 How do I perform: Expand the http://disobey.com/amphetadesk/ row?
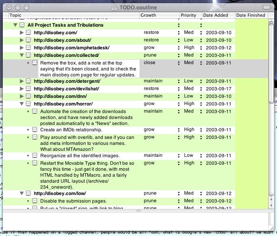pyautogui.click(x=22, y=48)
